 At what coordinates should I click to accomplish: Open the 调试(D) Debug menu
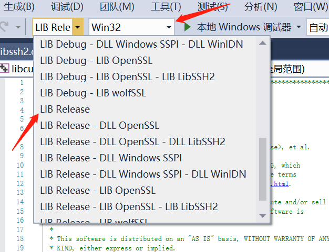click(x=67, y=7)
